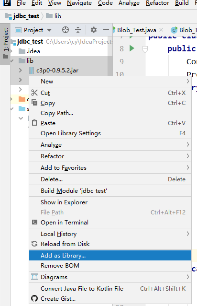Image resolution: width=197 pixels, height=306 pixels.
Task: Click the c3p0-0.9.5.2.jar archive icon
Action: pos(32,71)
